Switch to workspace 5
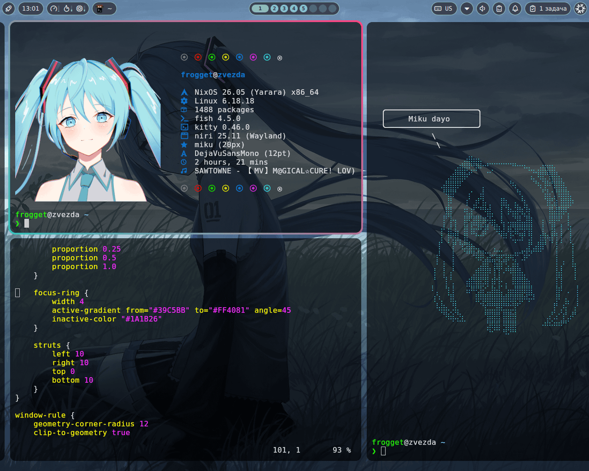The width and height of the screenshot is (589, 471). coord(303,8)
